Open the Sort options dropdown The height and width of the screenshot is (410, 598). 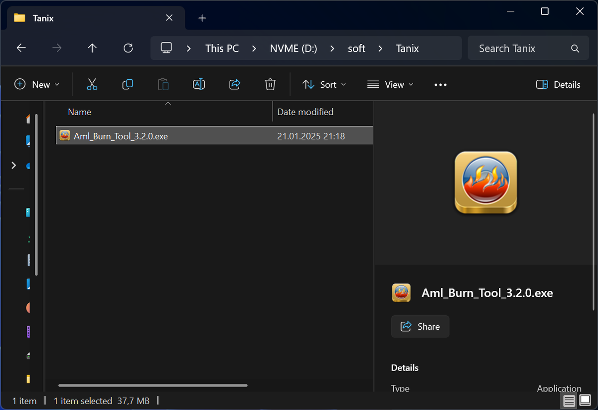[x=324, y=84]
